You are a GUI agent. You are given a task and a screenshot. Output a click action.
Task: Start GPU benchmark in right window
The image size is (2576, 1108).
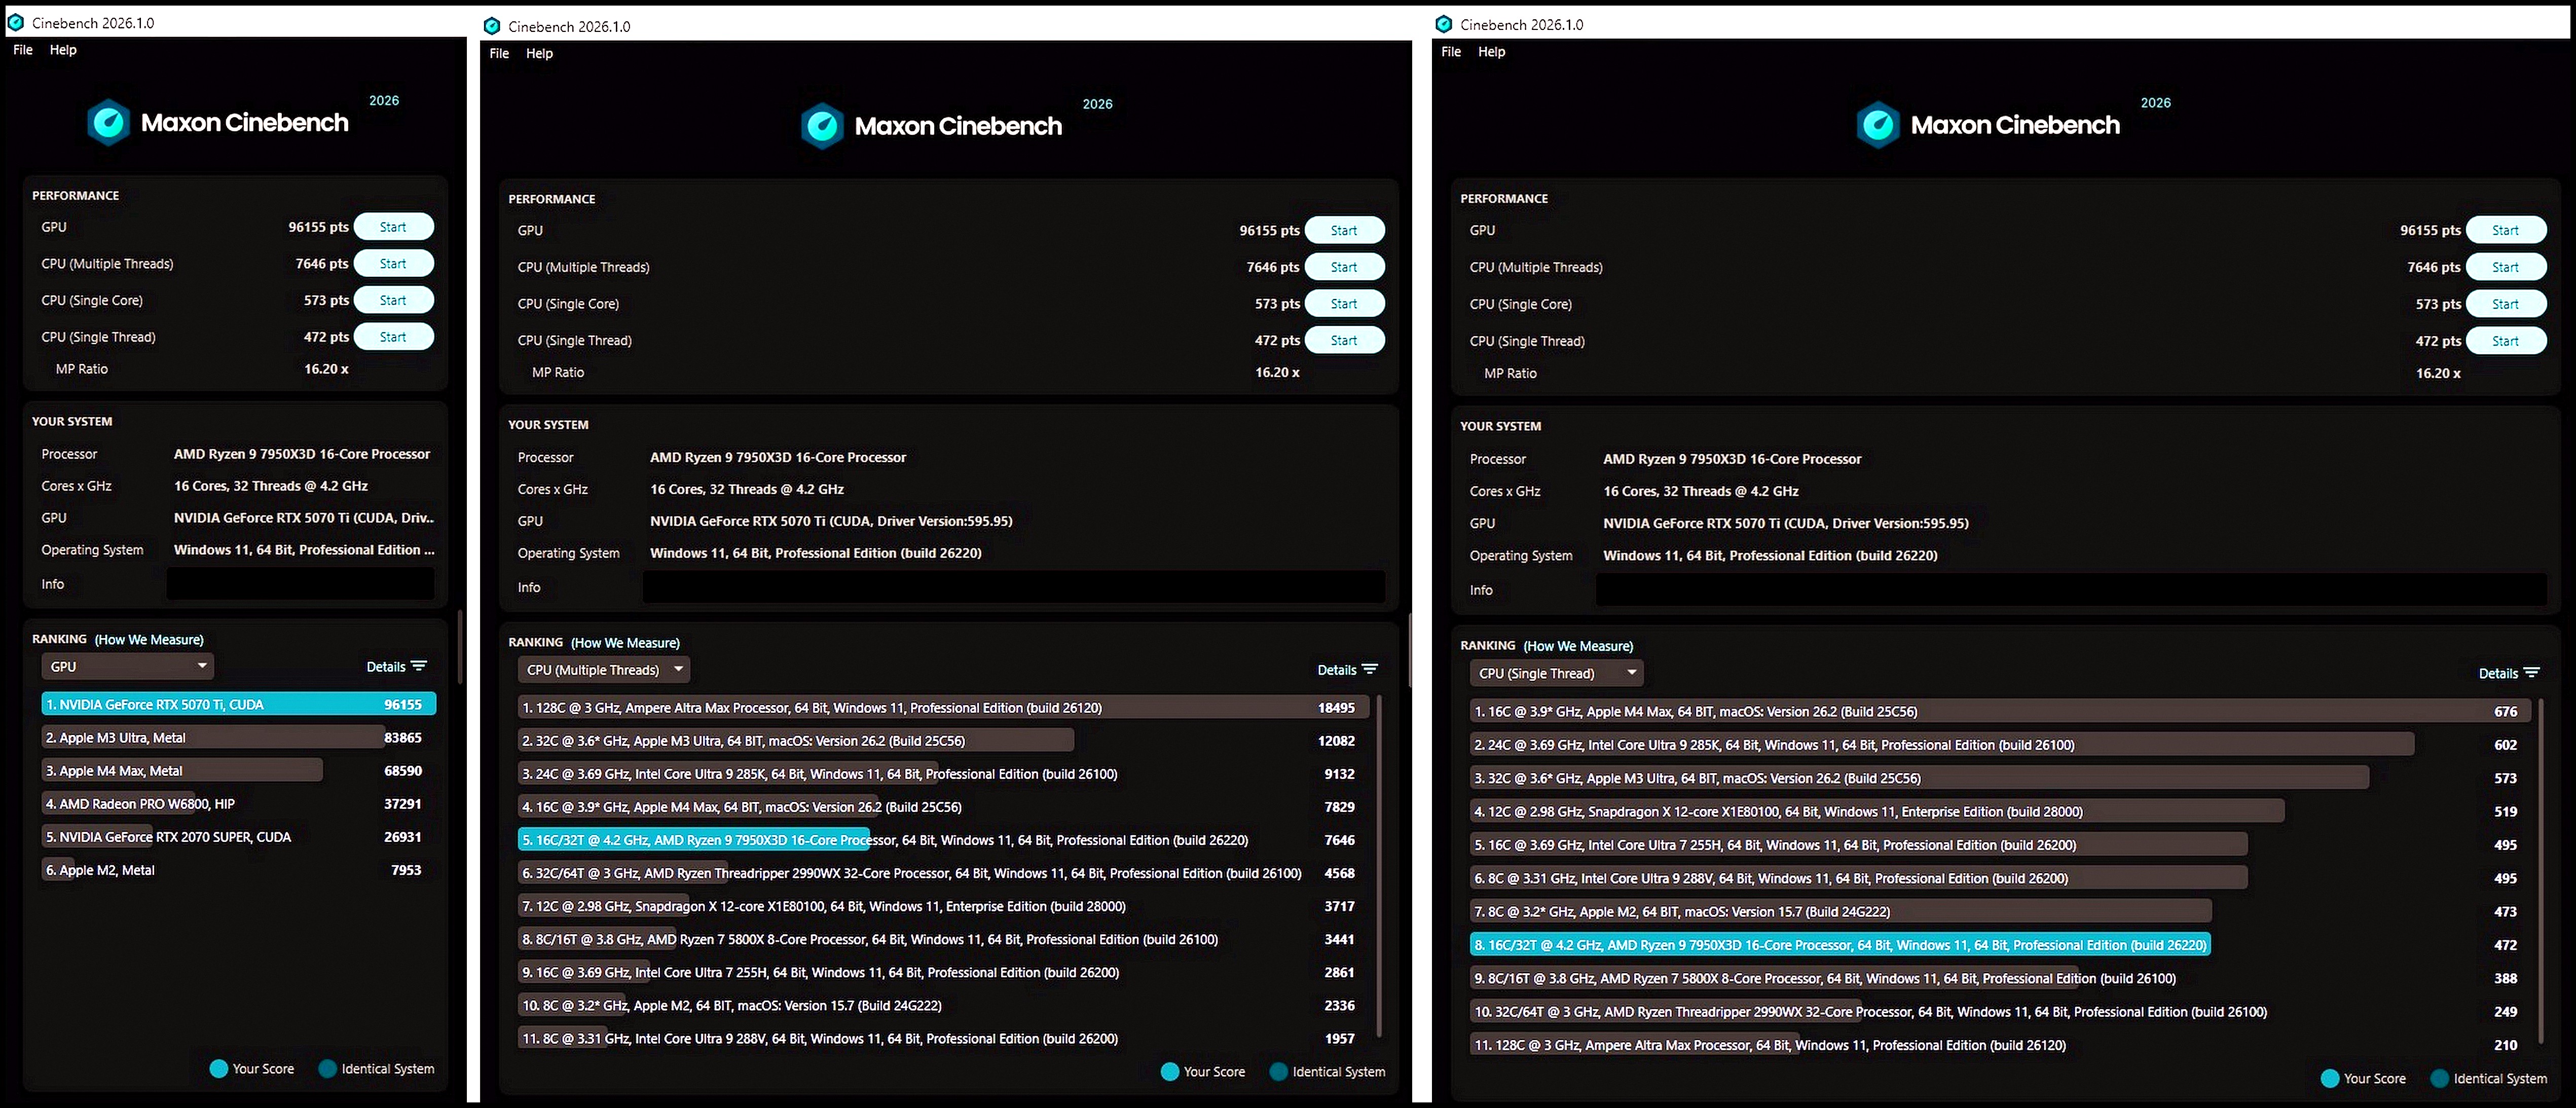coord(2506,230)
